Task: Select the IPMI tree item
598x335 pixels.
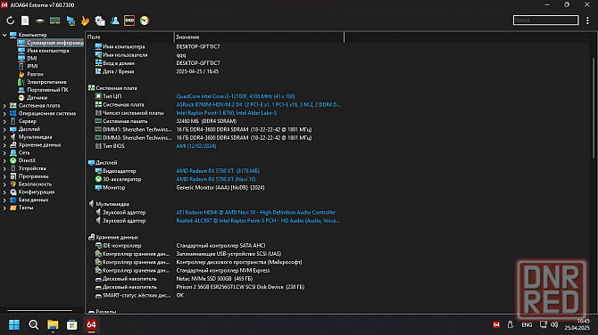Action: click(32, 66)
